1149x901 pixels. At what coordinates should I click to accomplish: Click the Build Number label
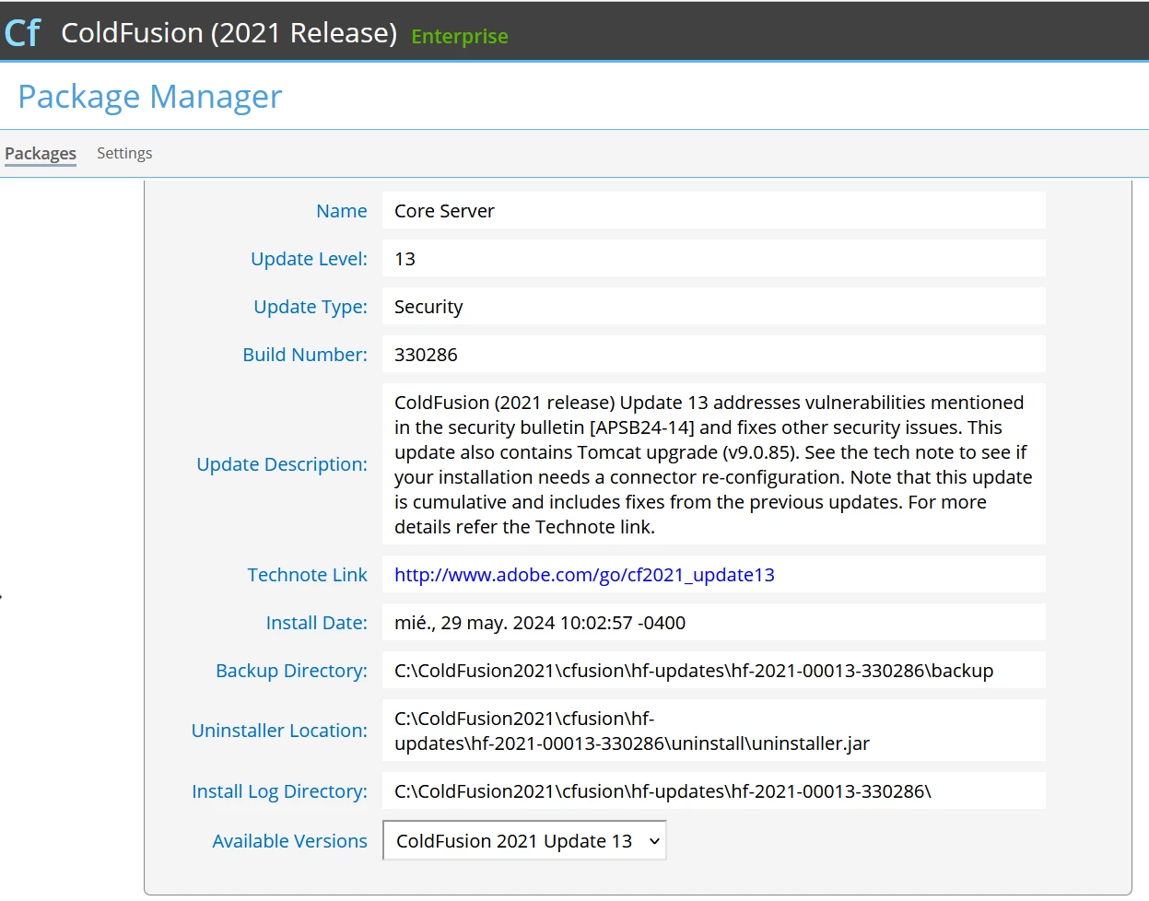[x=305, y=355]
